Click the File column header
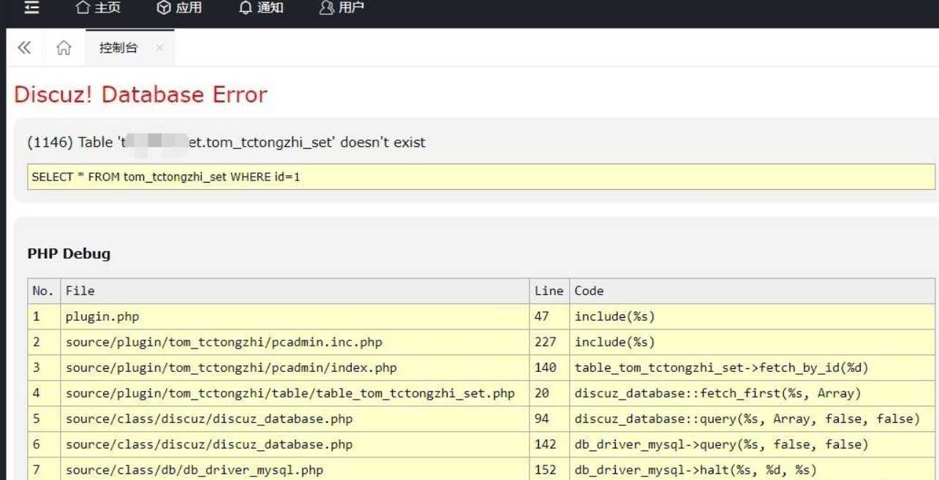 point(295,291)
